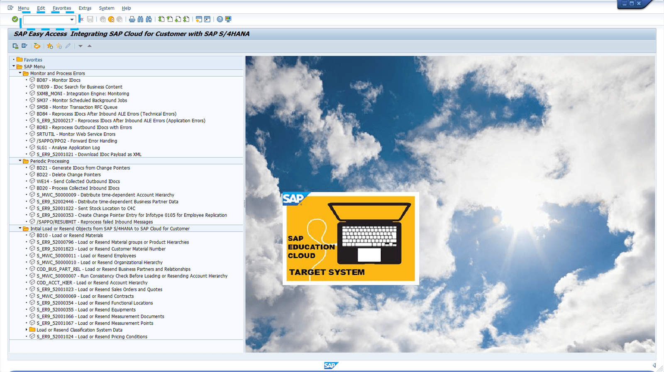Select SM58 - Monitor Transaction RFC Queue

[77, 107]
